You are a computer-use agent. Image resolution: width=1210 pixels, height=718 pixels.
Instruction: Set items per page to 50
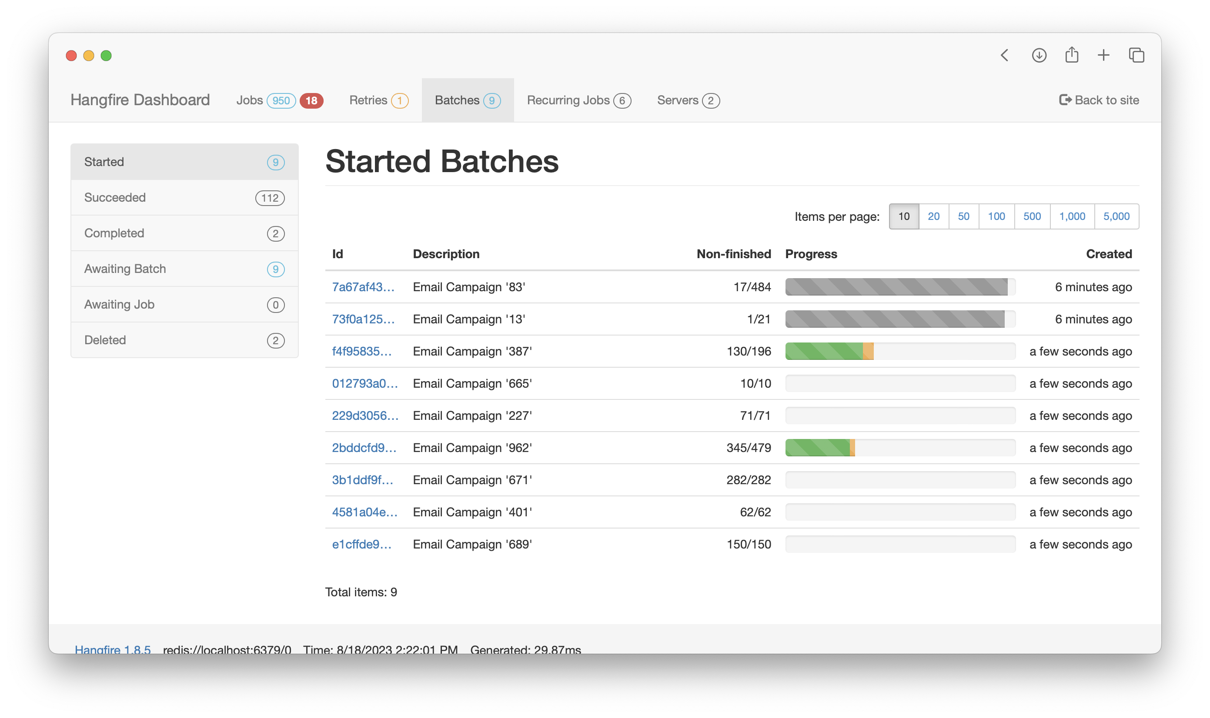click(963, 216)
